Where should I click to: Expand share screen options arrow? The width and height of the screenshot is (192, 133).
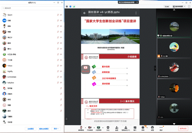(x=103, y=128)
